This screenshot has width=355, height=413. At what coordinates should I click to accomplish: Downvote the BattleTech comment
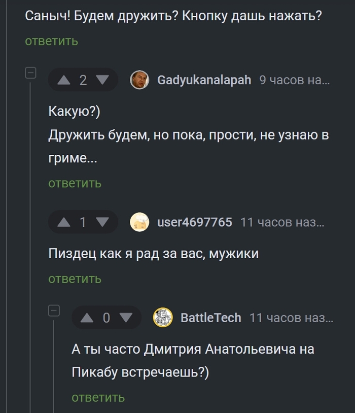(x=126, y=318)
